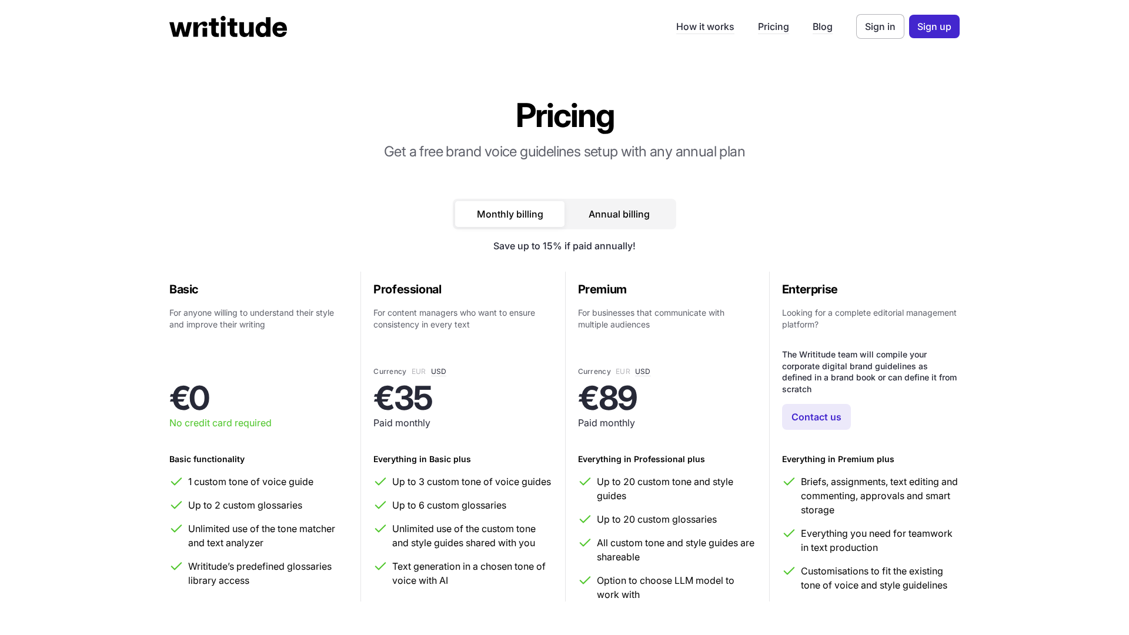Screen dimensions: 1129x635
Task: Switch Professional plan currency to USD
Action: point(438,372)
